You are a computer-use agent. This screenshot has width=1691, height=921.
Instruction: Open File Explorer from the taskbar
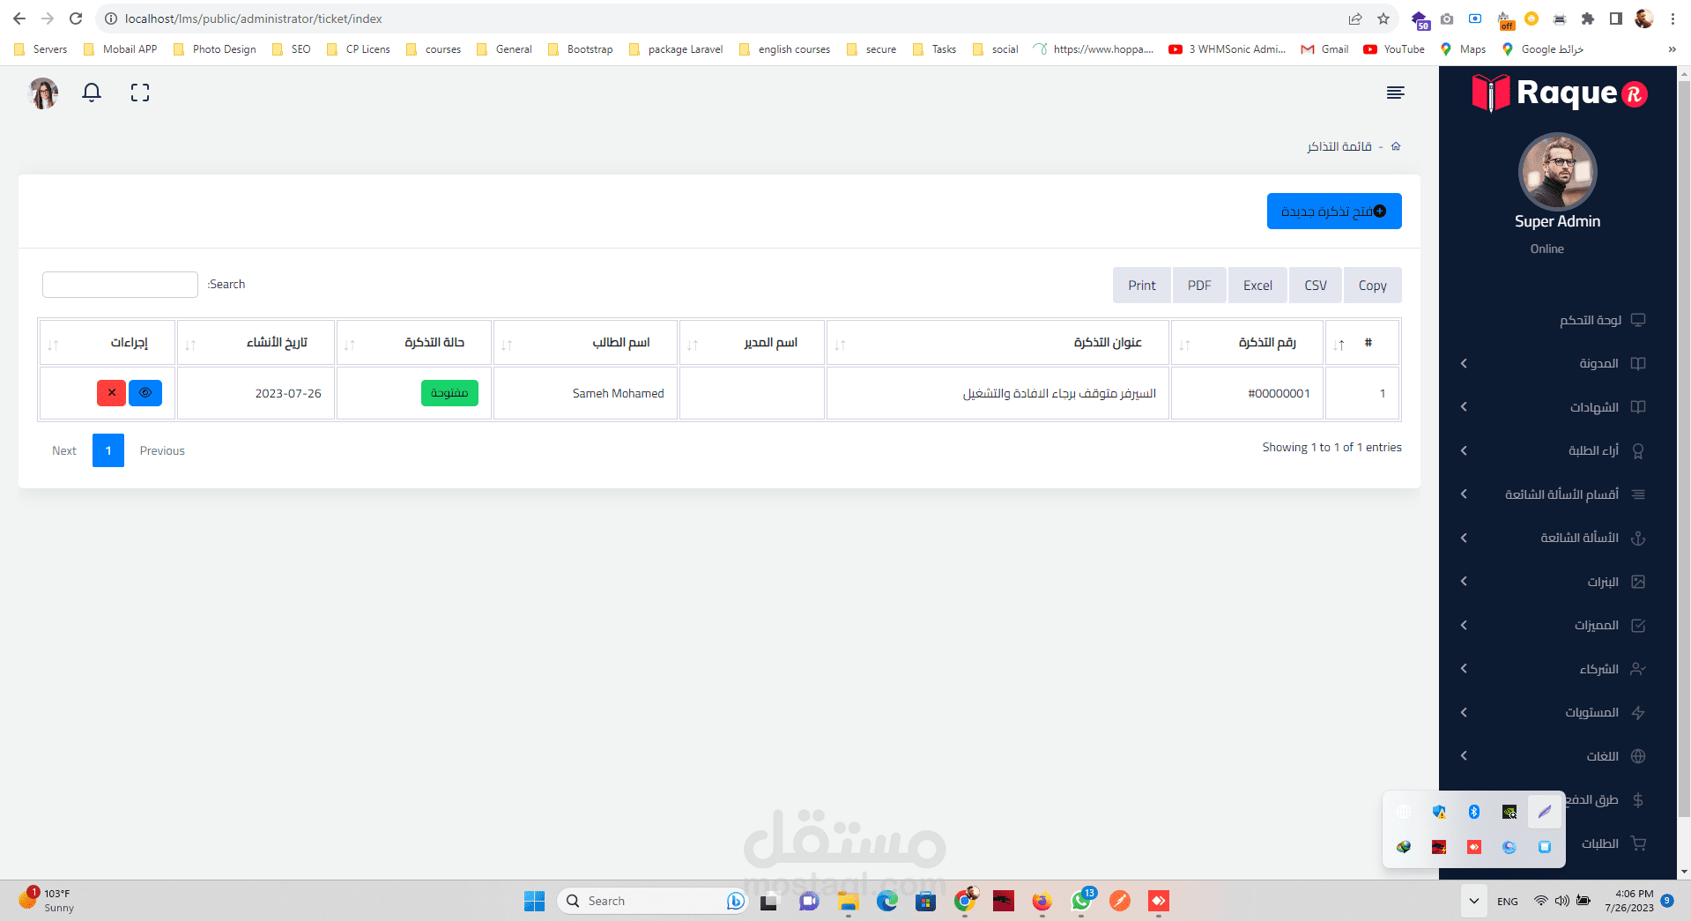pyautogui.click(x=848, y=901)
